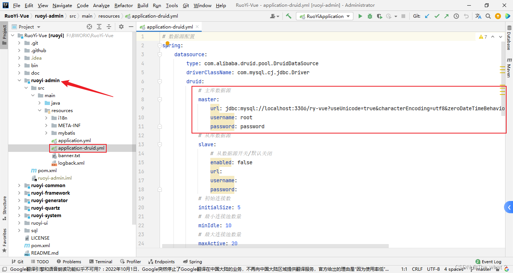Select README.md in the project tree
This screenshot has height=273, width=513.
tap(45, 253)
